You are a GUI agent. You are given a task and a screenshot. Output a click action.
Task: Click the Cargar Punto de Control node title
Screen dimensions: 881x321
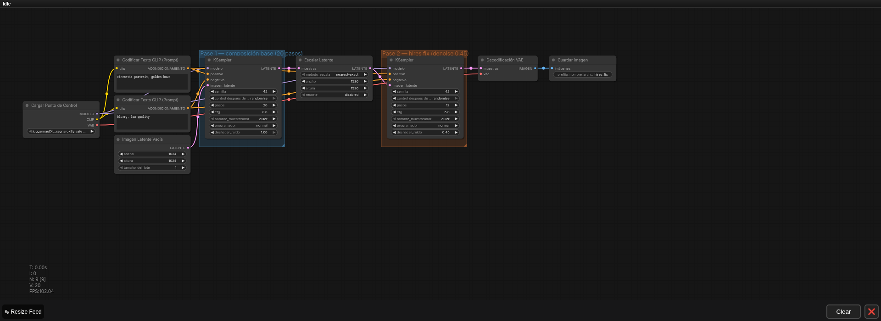coord(54,105)
